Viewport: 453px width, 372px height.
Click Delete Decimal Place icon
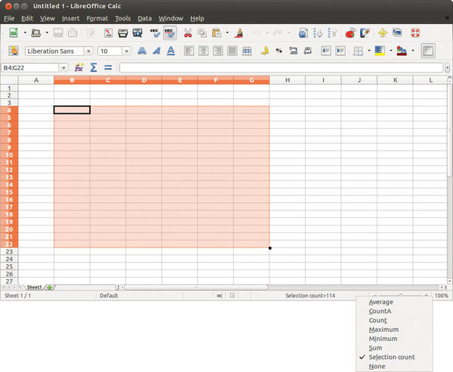pos(308,51)
